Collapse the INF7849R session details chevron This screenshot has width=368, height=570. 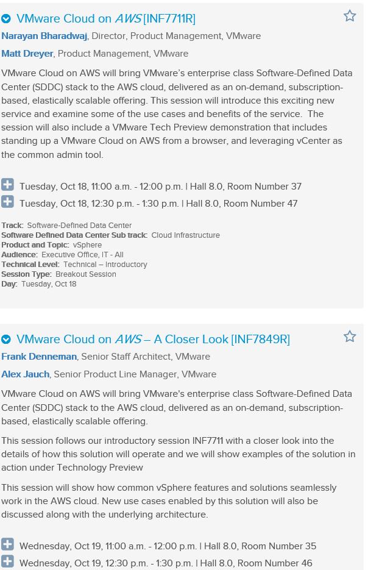point(6,339)
